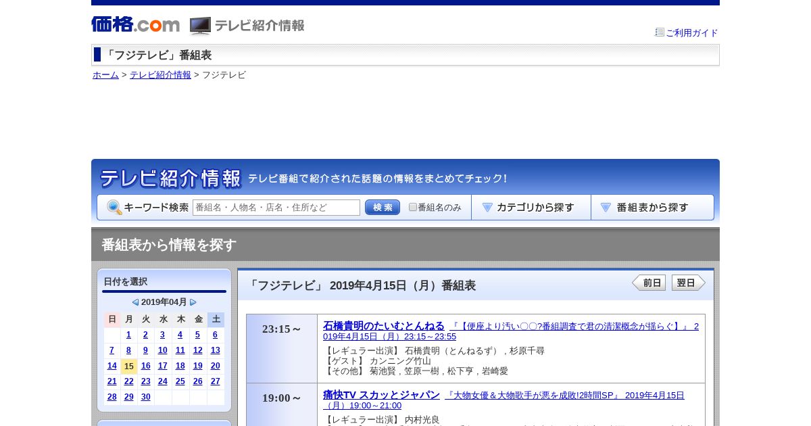Screen dimensions: 811x426
Task: Open 石橋貴明のたいむとんねる program link
Action: (384, 326)
